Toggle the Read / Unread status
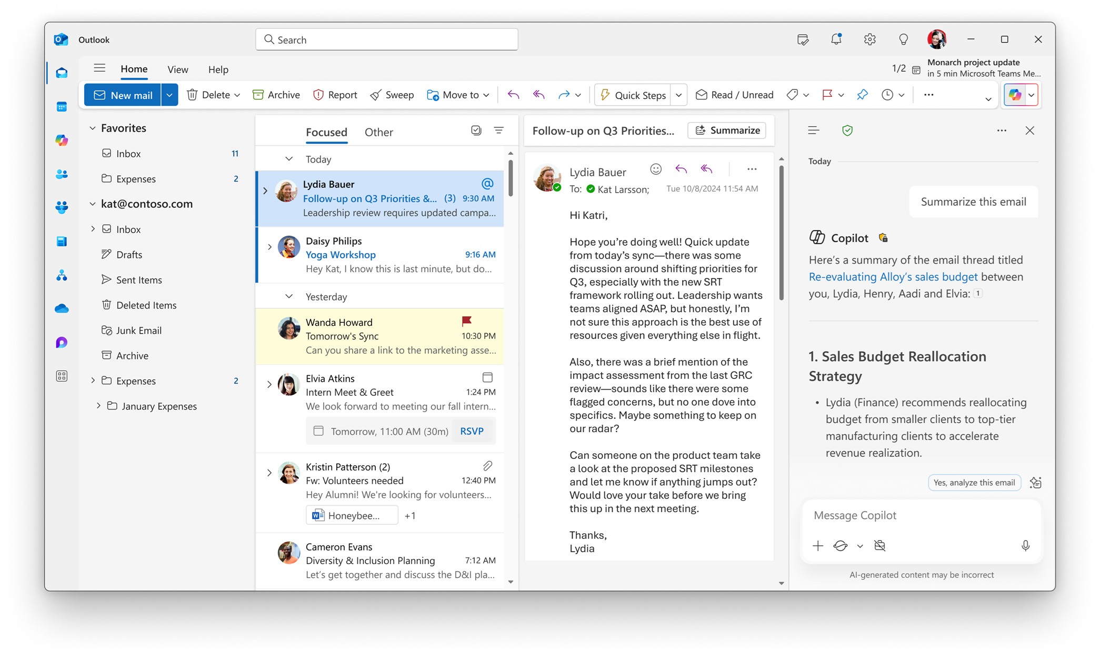 735,95
